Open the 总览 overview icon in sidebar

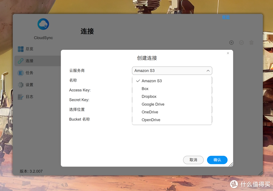pos(20,49)
